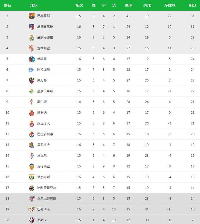The height and width of the screenshot is (224, 200).
Task: Select the Levante club crest
Action: pyautogui.click(x=32, y=81)
